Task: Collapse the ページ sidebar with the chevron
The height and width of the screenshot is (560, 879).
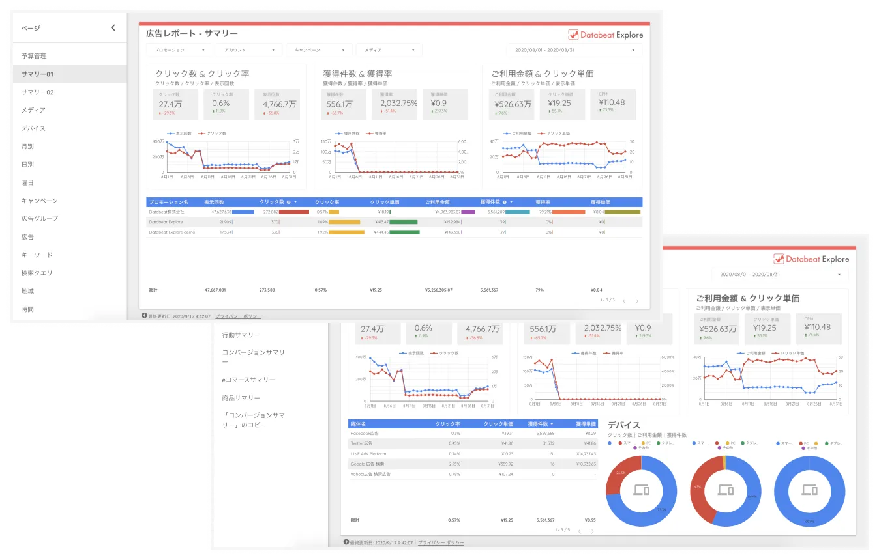Action: click(x=113, y=28)
